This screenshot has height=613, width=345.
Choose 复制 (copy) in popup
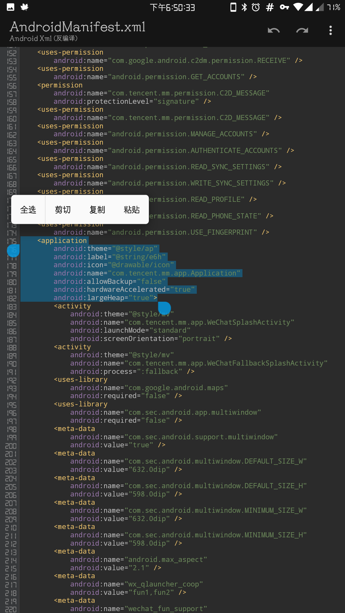pos(97,210)
